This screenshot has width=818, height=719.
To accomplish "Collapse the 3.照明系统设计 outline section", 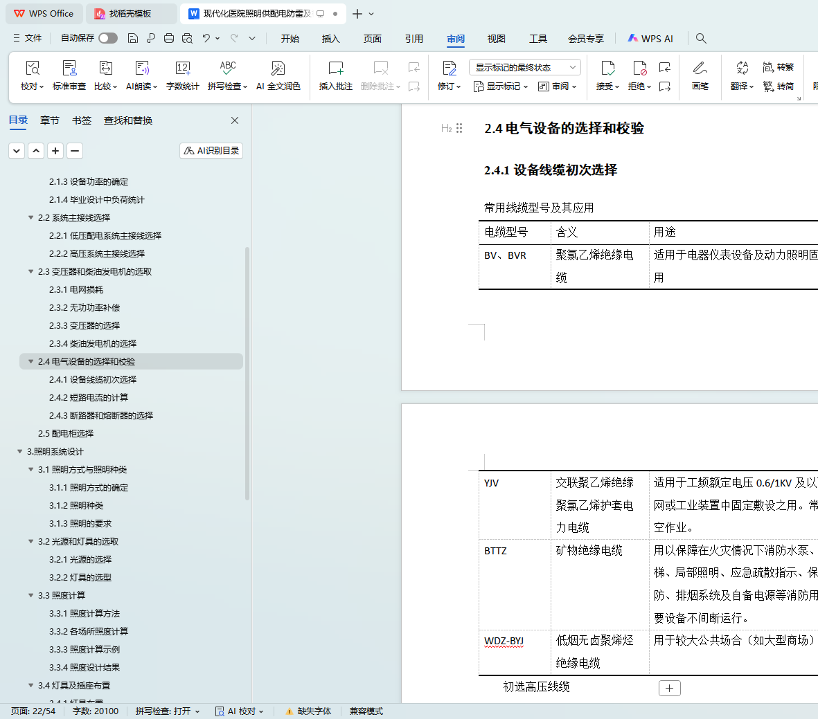I will 19,451.
